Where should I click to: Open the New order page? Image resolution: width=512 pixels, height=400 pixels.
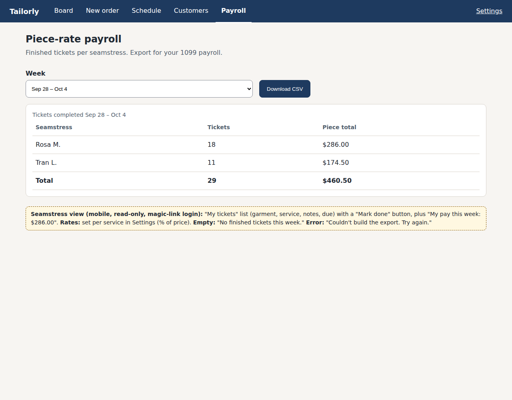pyautogui.click(x=102, y=11)
